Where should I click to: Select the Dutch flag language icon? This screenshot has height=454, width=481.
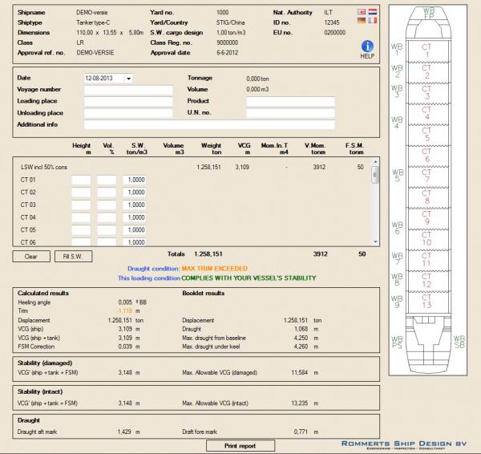(x=372, y=13)
